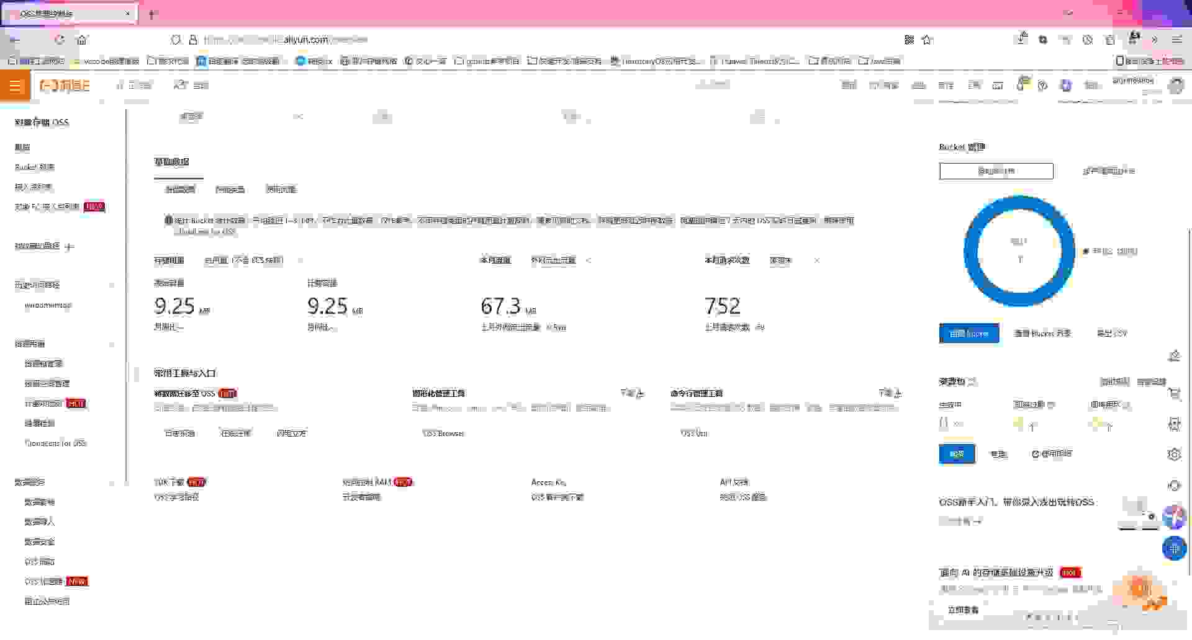
Task: Click the blue round floating button
Action: [1174, 548]
